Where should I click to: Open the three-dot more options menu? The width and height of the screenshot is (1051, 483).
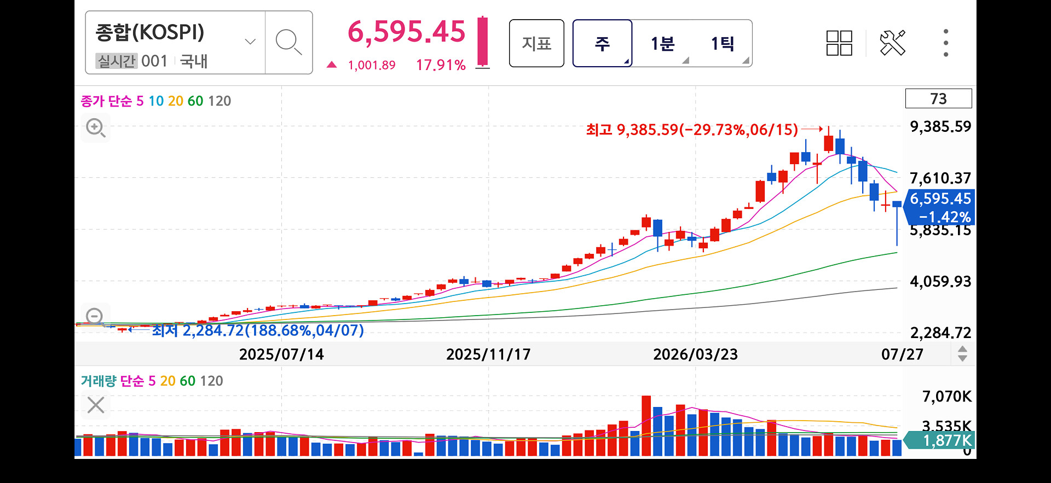(945, 43)
